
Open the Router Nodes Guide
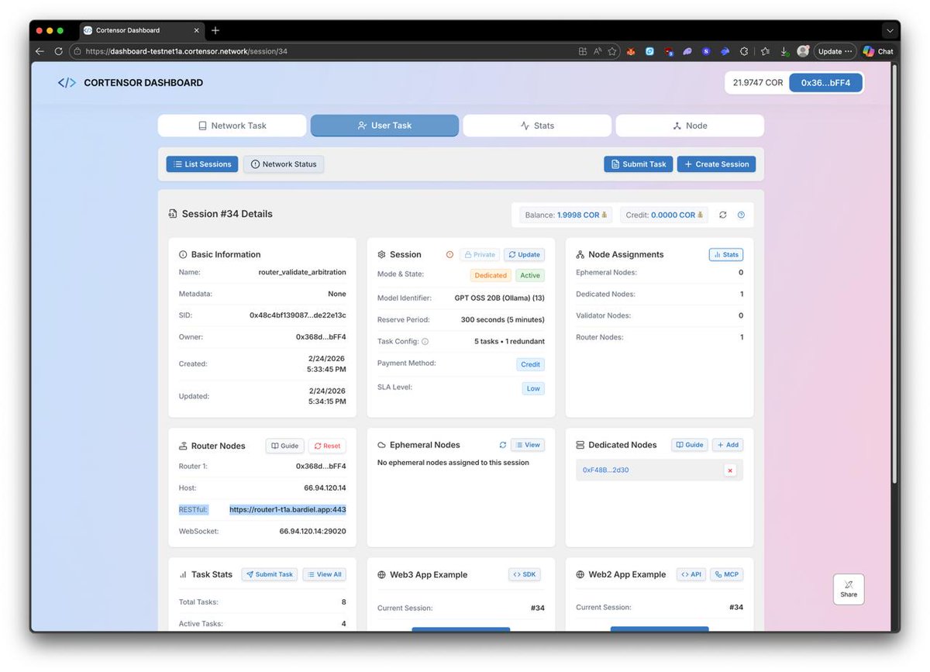[x=284, y=446]
